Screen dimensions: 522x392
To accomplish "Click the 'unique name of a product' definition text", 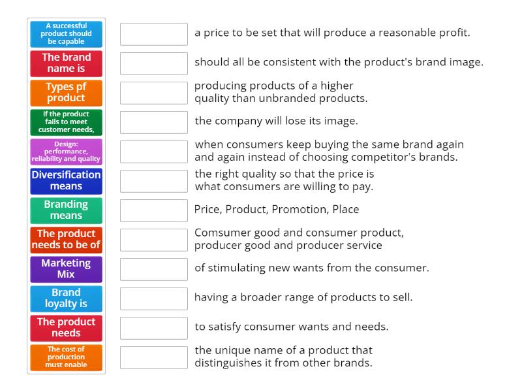I will pyautogui.click(x=284, y=356).
